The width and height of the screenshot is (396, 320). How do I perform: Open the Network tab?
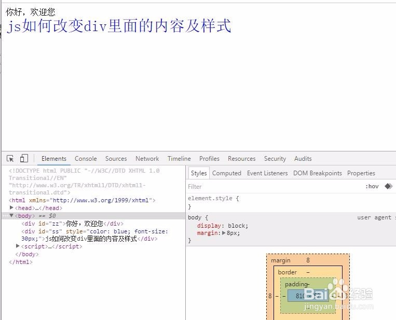pos(147,159)
